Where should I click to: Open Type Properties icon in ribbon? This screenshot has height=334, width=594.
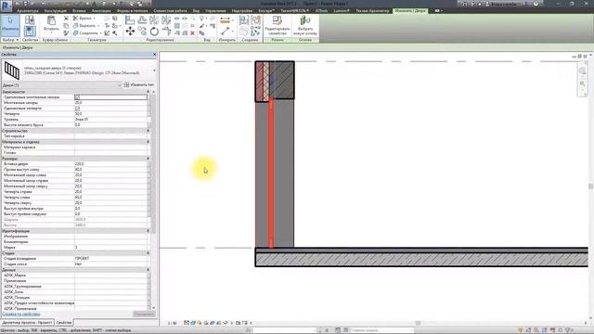[x=30, y=20]
